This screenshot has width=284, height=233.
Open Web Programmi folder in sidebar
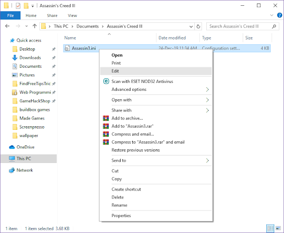click(35, 93)
